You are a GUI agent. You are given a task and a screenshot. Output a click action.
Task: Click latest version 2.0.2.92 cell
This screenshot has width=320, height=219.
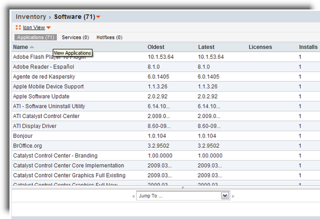tap(208, 97)
